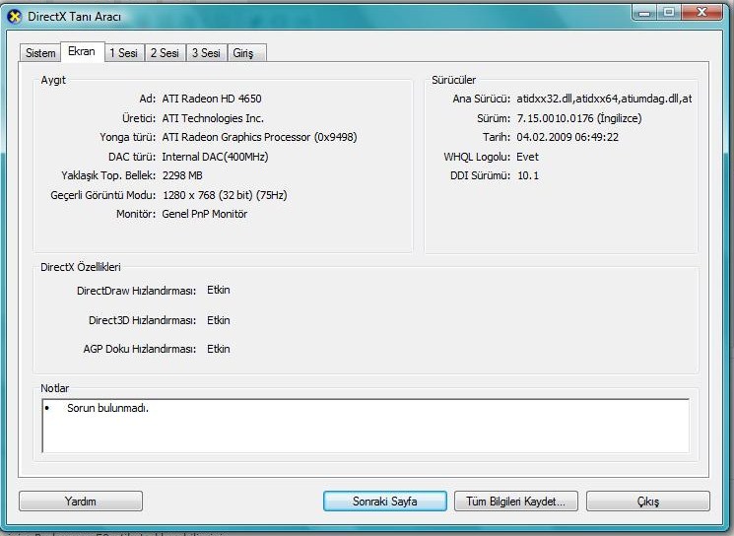Open the 2 Sesi tab
734x536 pixels.
coord(166,53)
